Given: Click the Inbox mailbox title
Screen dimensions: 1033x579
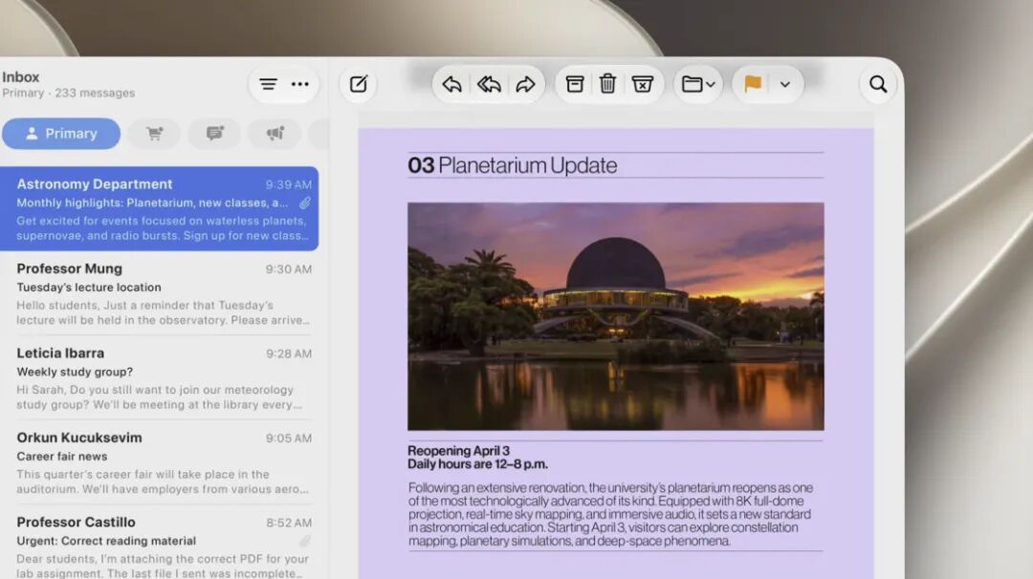Looking at the screenshot, I should point(20,77).
